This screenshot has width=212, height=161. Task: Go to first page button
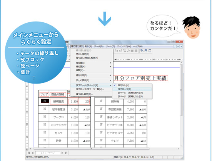[x=29, y=153]
